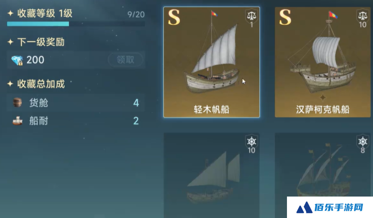
Task: Click the helm wheel badge numbered 8
Action: pos(363,144)
